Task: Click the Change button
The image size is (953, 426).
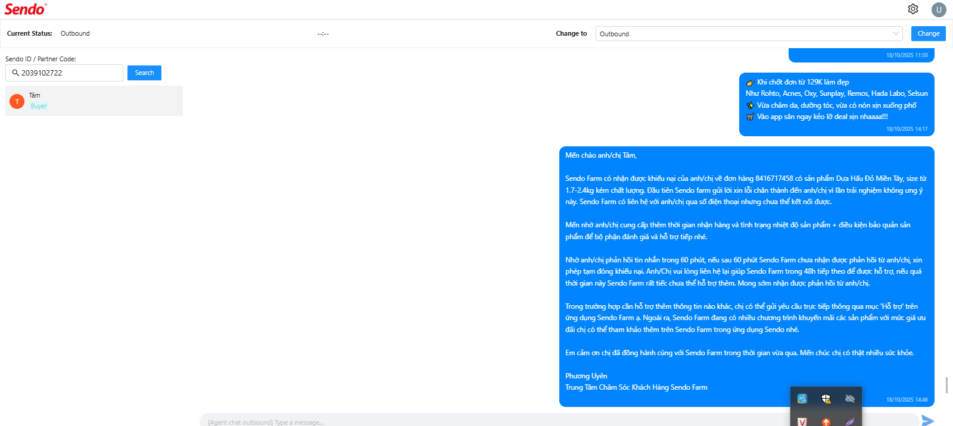Action: 929,34
